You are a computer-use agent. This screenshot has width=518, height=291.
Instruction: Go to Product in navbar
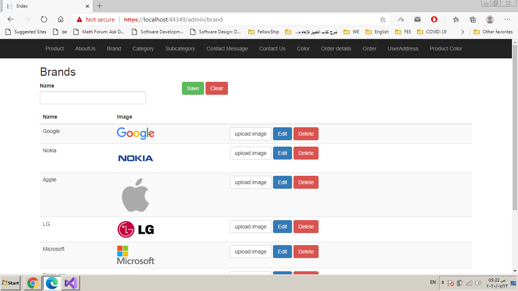coord(55,48)
